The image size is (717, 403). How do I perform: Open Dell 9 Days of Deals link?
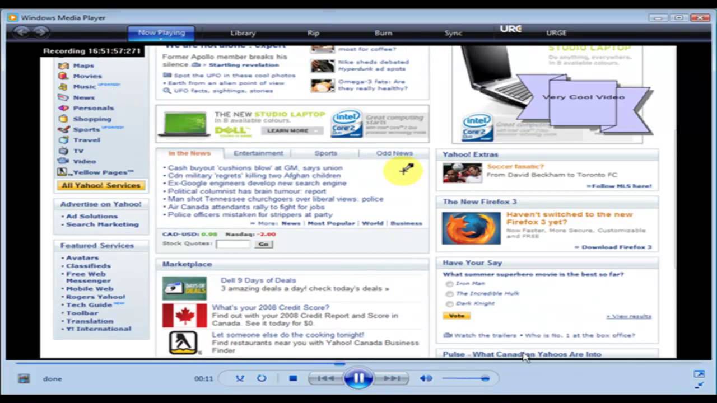(258, 280)
